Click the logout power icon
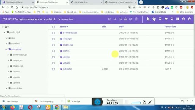This screenshot has width=195, height=110. click(x=189, y=19)
